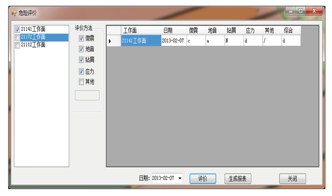The width and height of the screenshot is (332, 196).
Task: Click the blank button under 其他
Action: tap(87, 95)
